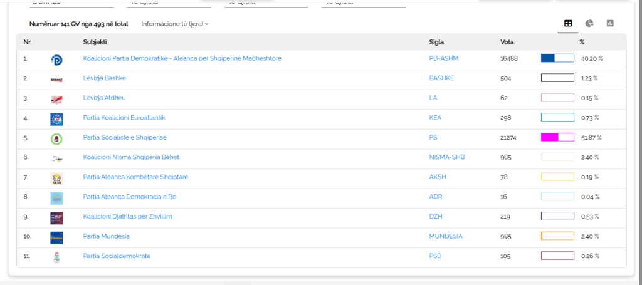
Task: Click the Partia Koalicioni Euroatlantik logo
Action: (56, 119)
